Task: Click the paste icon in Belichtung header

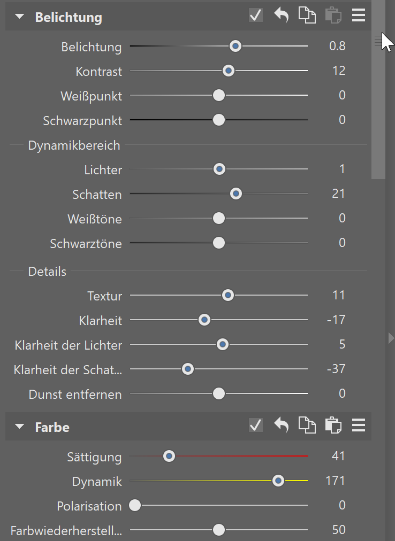Action: [x=333, y=16]
